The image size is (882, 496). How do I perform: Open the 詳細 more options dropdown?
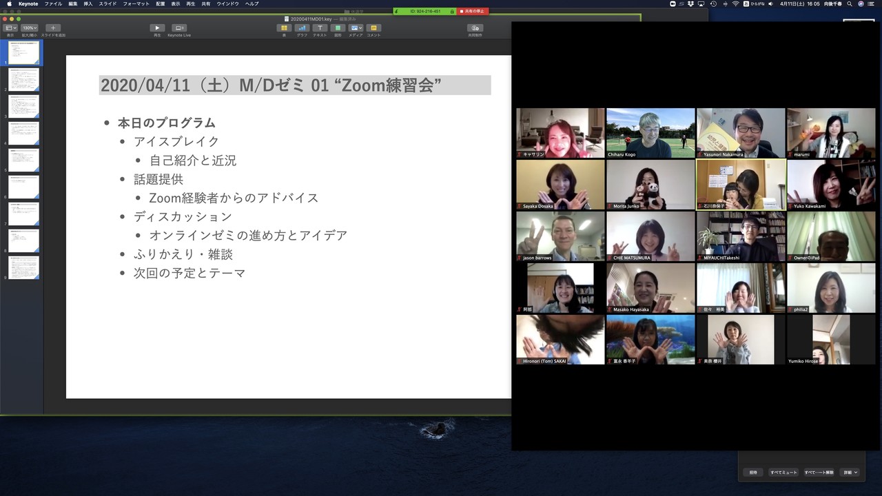coord(850,473)
